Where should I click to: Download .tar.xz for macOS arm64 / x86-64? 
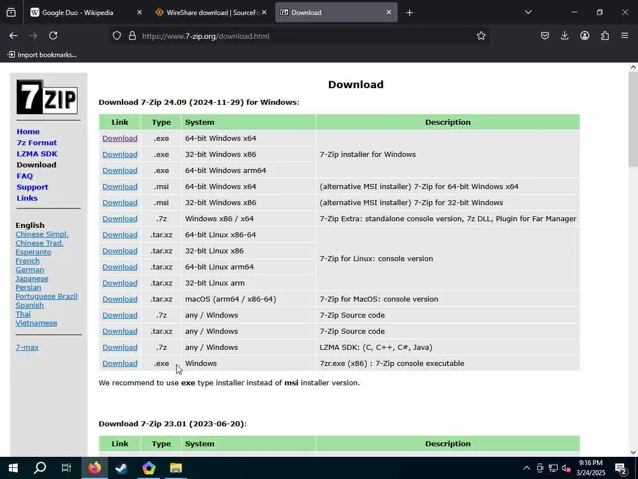click(120, 299)
